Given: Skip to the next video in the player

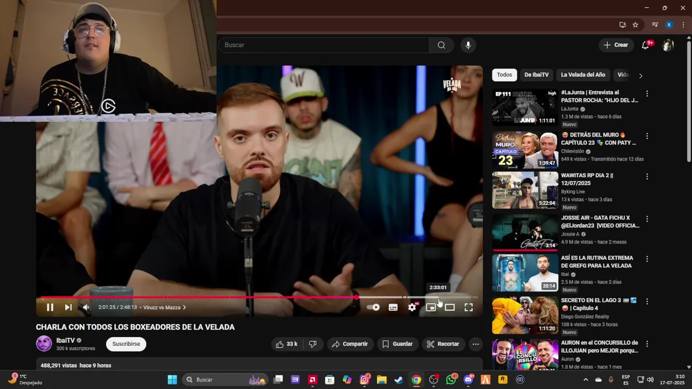Looking at the screenshot, I should point(68,307).
